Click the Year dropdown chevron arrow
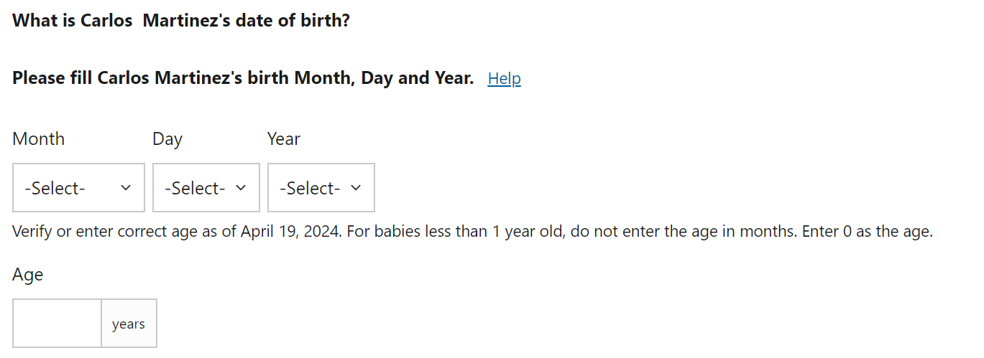The image size is (984, 358). pos(357,188)
